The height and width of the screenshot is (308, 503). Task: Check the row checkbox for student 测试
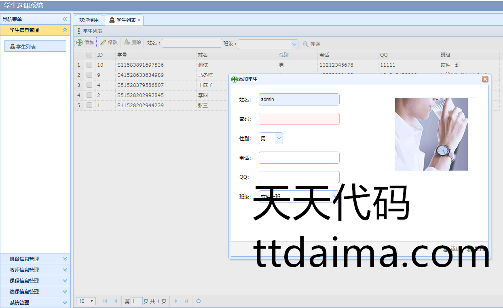[89, 65]
